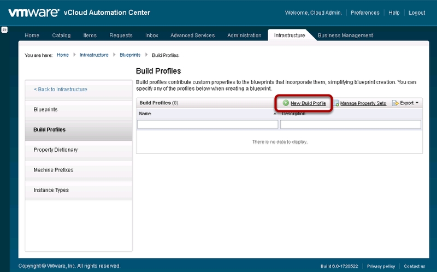
Task: Click the green plus New Build Profile icon
Action: coord(286,103)
